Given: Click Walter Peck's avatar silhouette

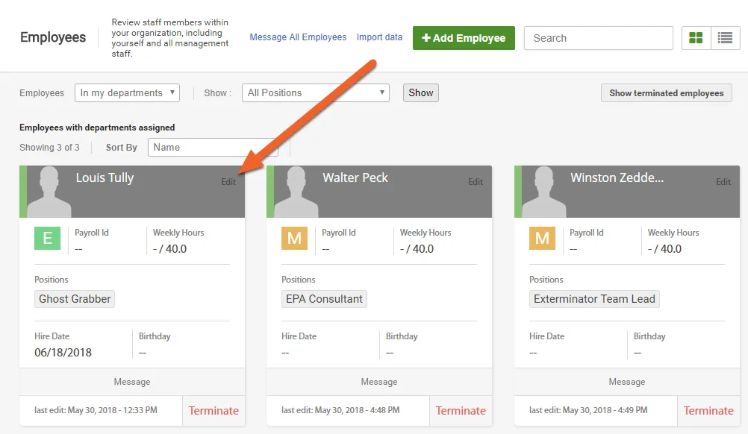Looking at the screenshot, I should (296, 192).
